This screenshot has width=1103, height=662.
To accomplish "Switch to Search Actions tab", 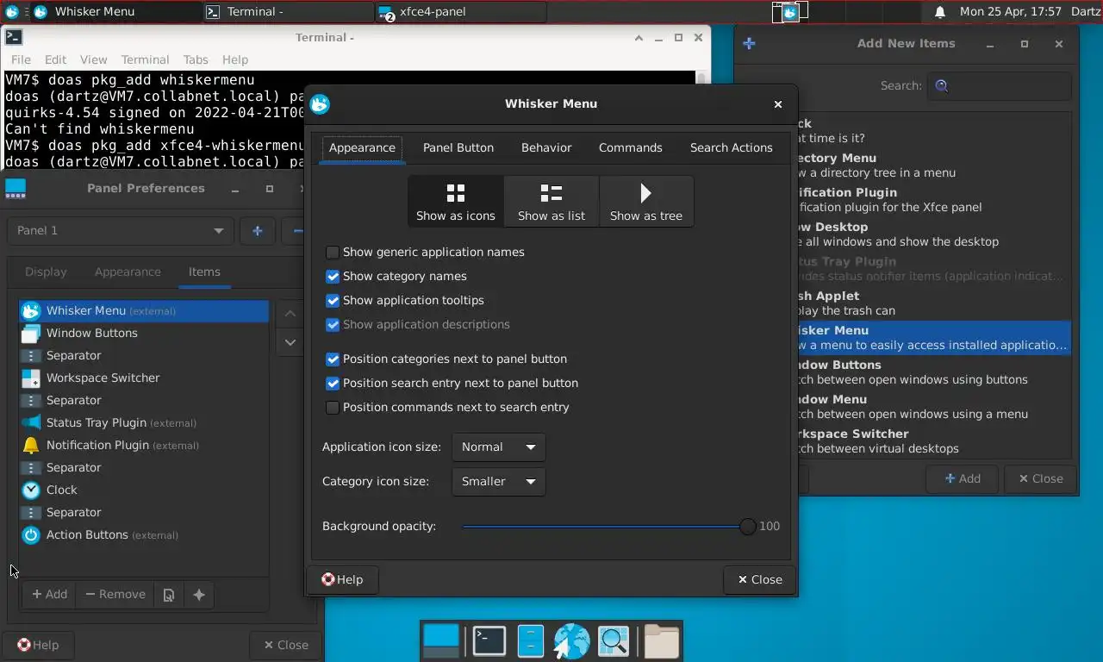I will [732, 147].
